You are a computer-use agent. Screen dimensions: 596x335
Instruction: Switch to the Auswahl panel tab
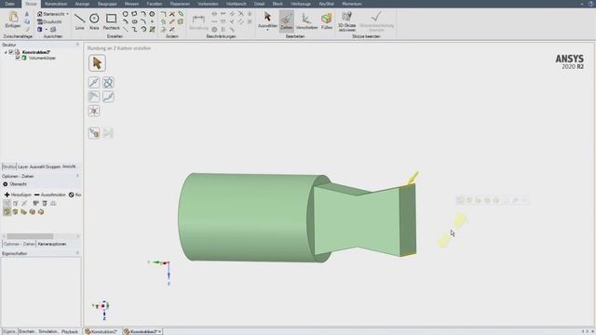pyautogui.click(x=37, y=167)
